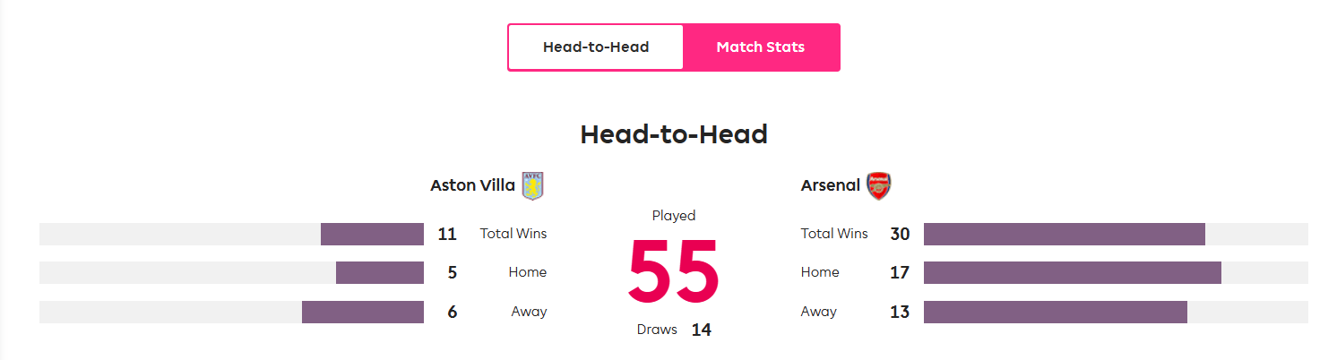Select Aston Villa's 11 total wins number
The image size is (1337, 360).
tap(447, 234)
